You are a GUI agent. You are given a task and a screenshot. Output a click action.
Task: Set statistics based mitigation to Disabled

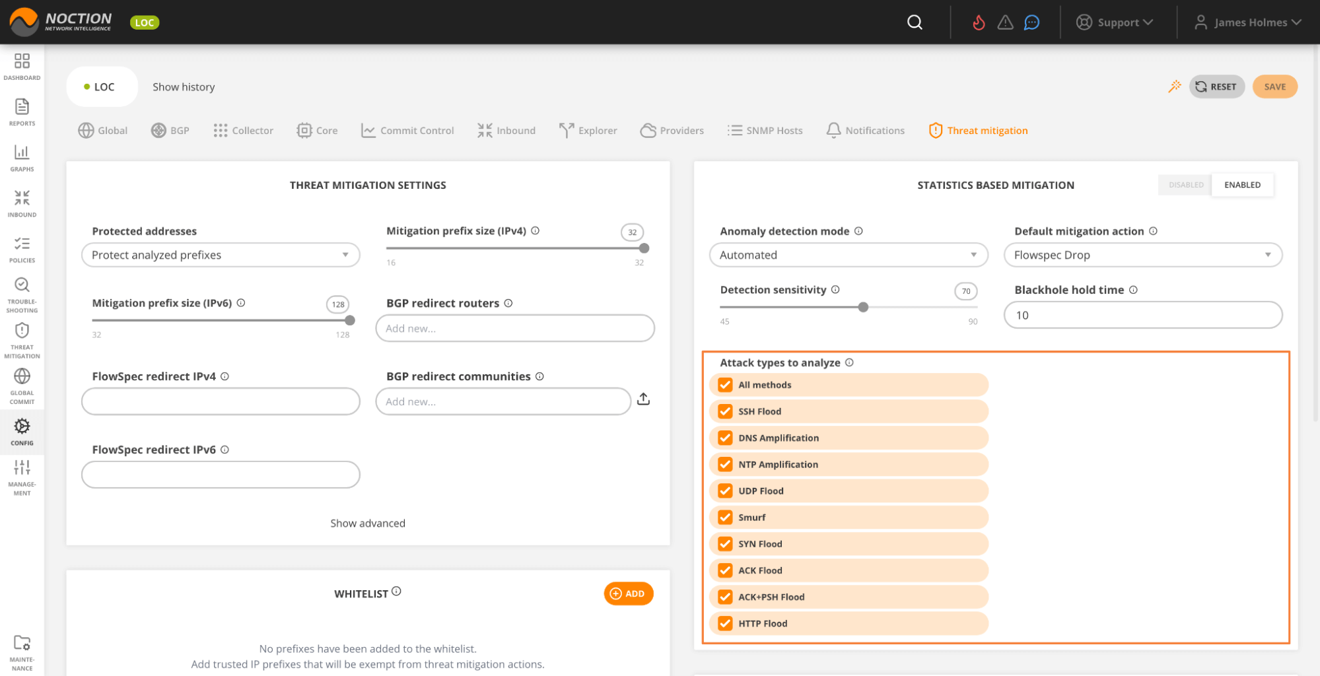tap(1185, 185)
